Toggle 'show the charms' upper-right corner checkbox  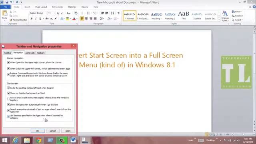8,62
